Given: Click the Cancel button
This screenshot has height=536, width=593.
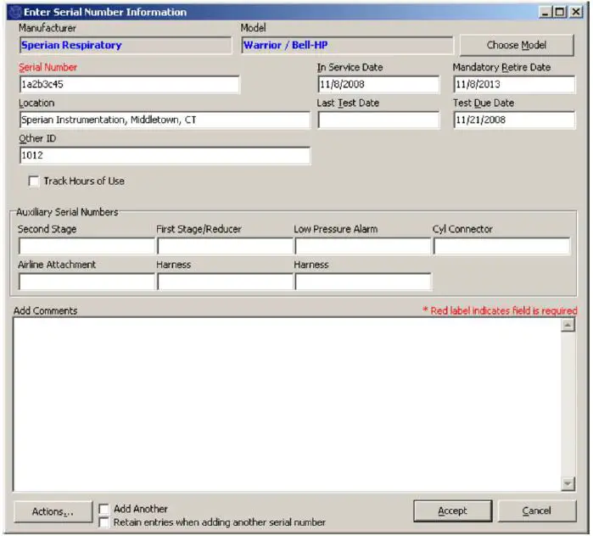Looking at the screenshot, I should (x=537, y=511).
